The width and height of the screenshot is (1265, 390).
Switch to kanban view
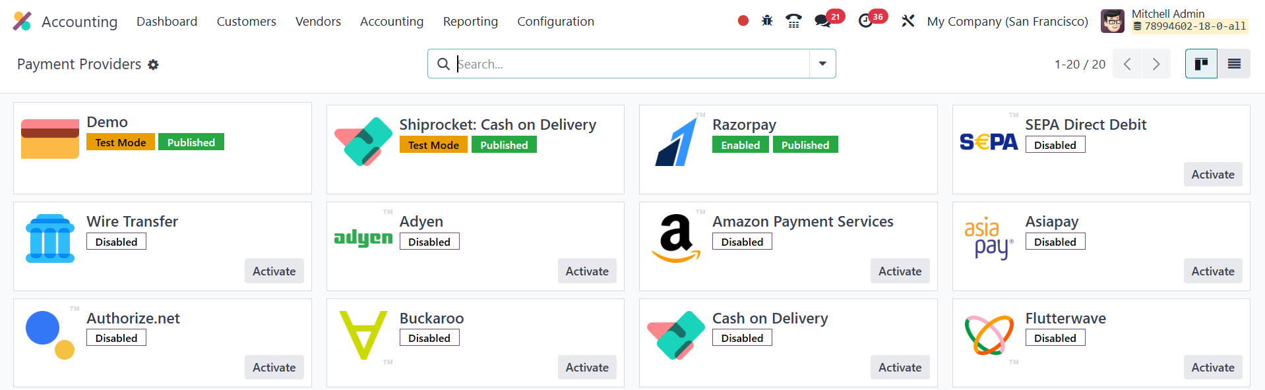pos(1201,64)
